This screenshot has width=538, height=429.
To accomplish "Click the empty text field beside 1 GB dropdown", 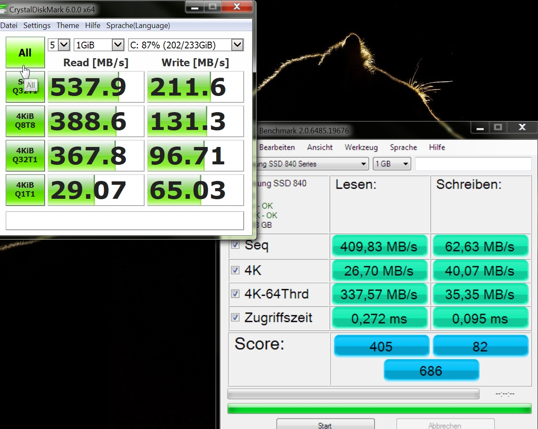I will (x=473, y=164).
